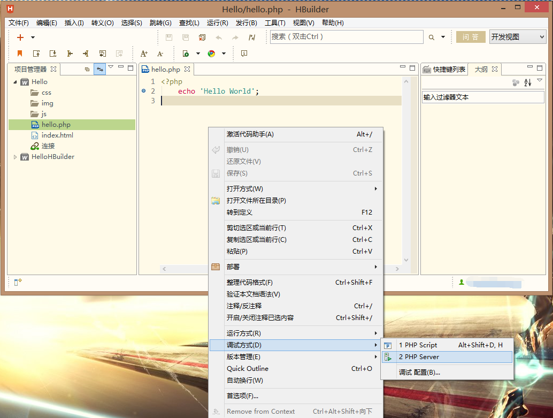
Task: Click the word wrap toolbar icon
Action: (x=103, y=54)
